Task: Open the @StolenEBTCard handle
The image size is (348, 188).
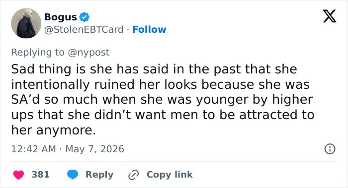Action: click(x=84, y=29)
